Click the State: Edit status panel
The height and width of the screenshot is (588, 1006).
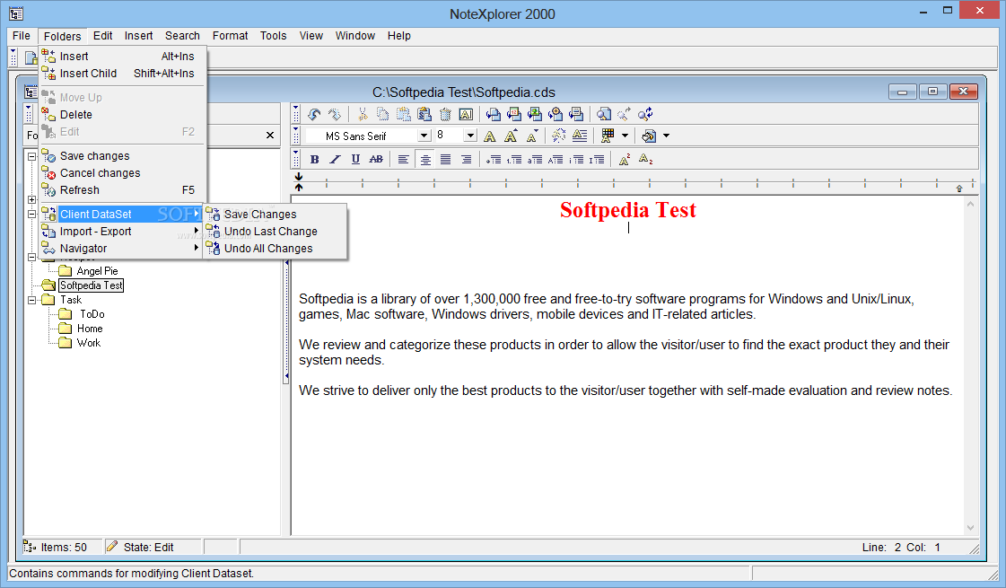coord(154,547)
